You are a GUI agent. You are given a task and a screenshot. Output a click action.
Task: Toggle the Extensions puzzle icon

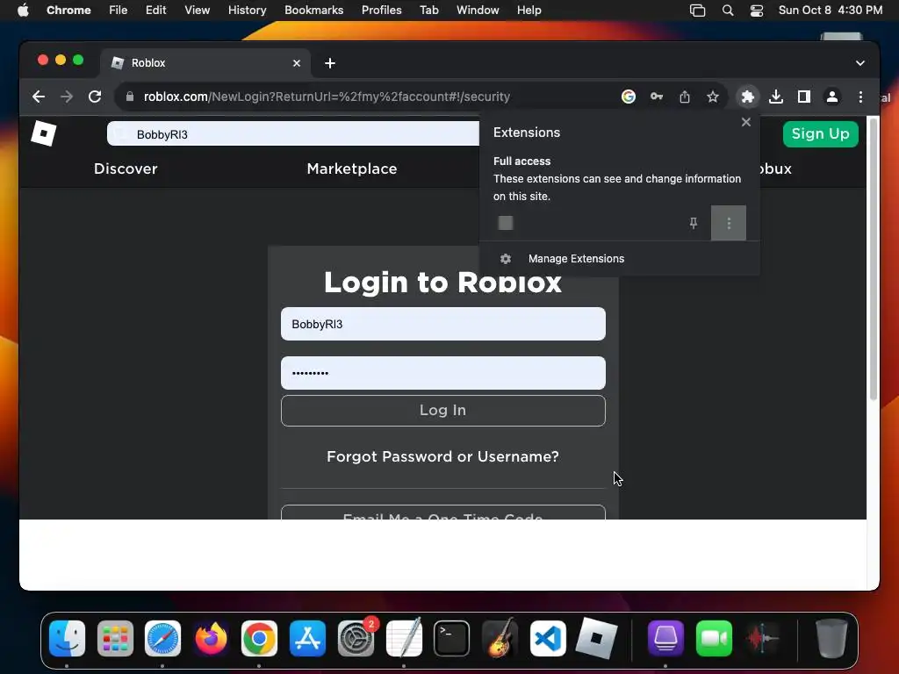point(748,97)
